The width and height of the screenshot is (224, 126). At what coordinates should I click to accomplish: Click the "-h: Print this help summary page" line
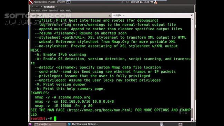pyautogui.click(x=70, y=89)
